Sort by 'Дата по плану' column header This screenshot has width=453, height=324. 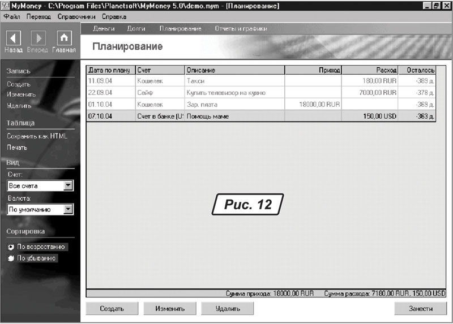tap(110, 70)
